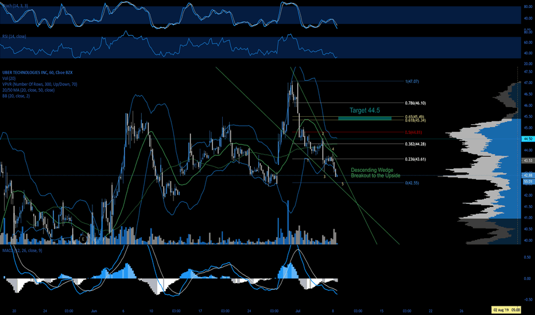The width and height of the screenshot is (535, 315).
Task: Click the 41.00 price axis label
Action: pyautogui.click(x=528, y=218)
